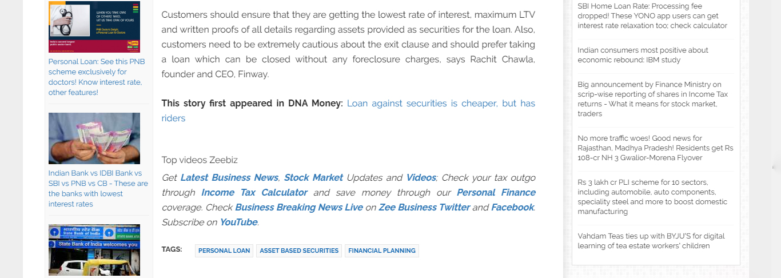Image resolution: width=781 pixels, height=278 pixels.
Task: Open Business Breaking News Live link
Action: point(298,208)
